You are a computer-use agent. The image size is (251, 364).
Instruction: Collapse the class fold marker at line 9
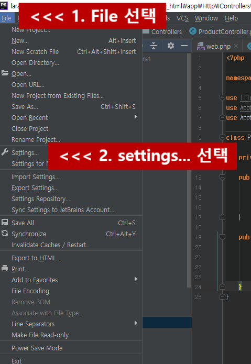tap(222, 138)
